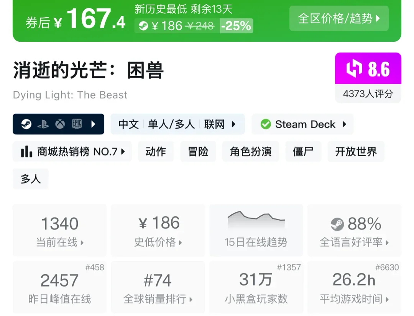Open the 商城热销榜 NO.7 ranking
414x316 pixels.
click(x=72, y=151)
